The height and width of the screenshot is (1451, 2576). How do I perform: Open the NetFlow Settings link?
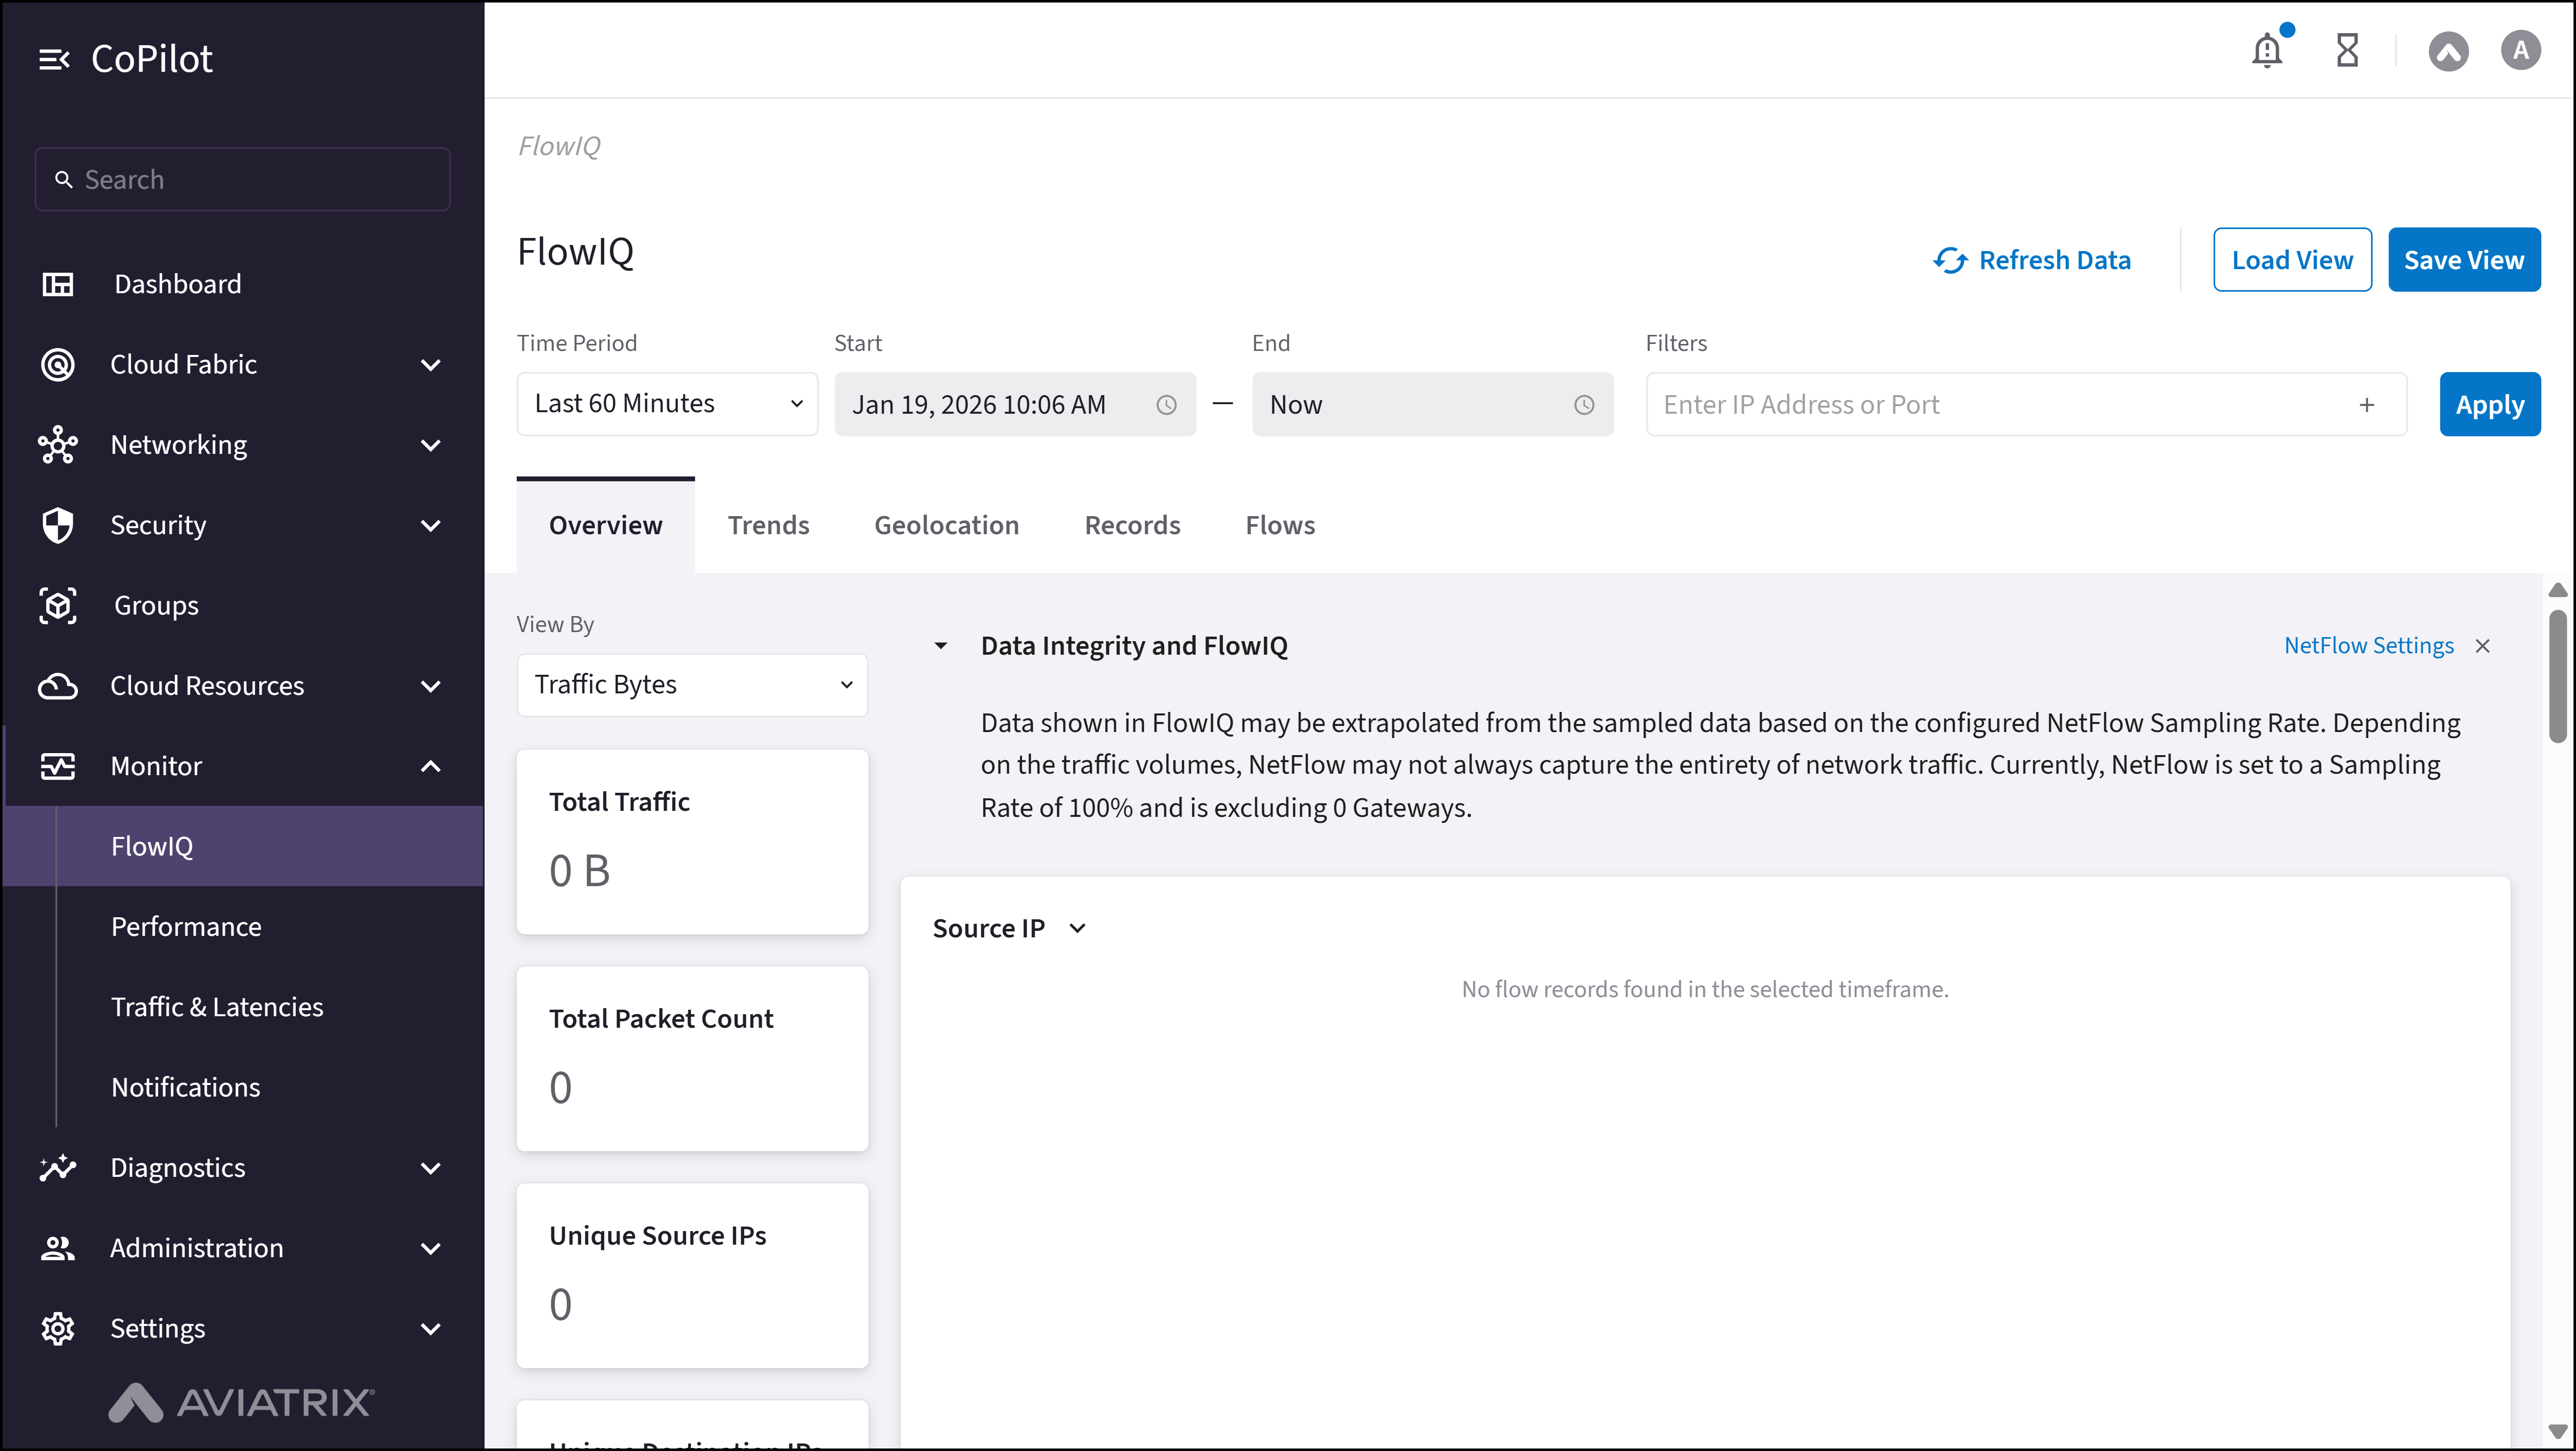click(x=2368, y=645)
